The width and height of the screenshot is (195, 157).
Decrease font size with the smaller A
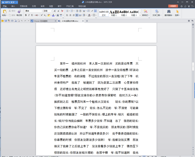(x=58, y=11)
